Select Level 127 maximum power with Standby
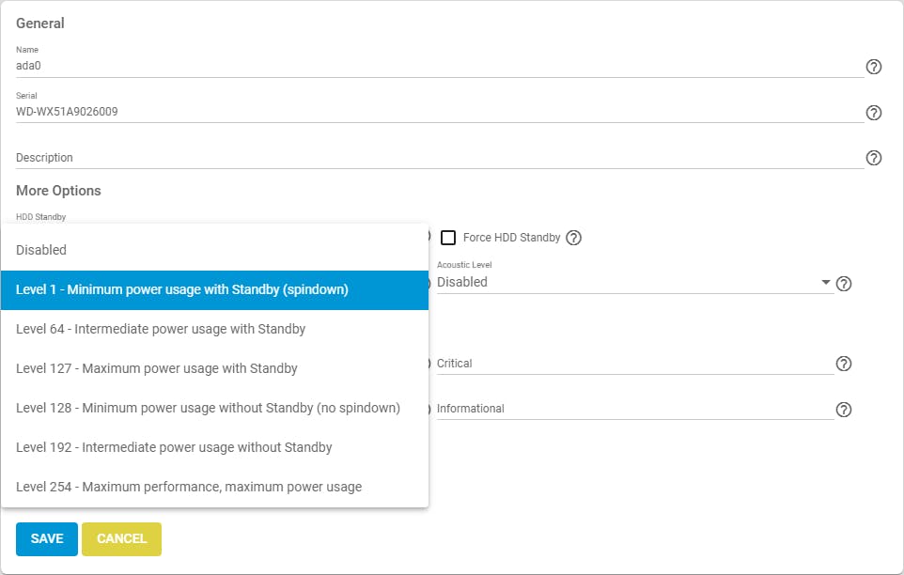The width and height of the screenshot is (904, 575). (x=214, y=368)
